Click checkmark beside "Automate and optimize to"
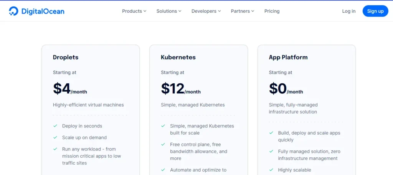This screenshot has height=175, width=393. coord(163,170)
